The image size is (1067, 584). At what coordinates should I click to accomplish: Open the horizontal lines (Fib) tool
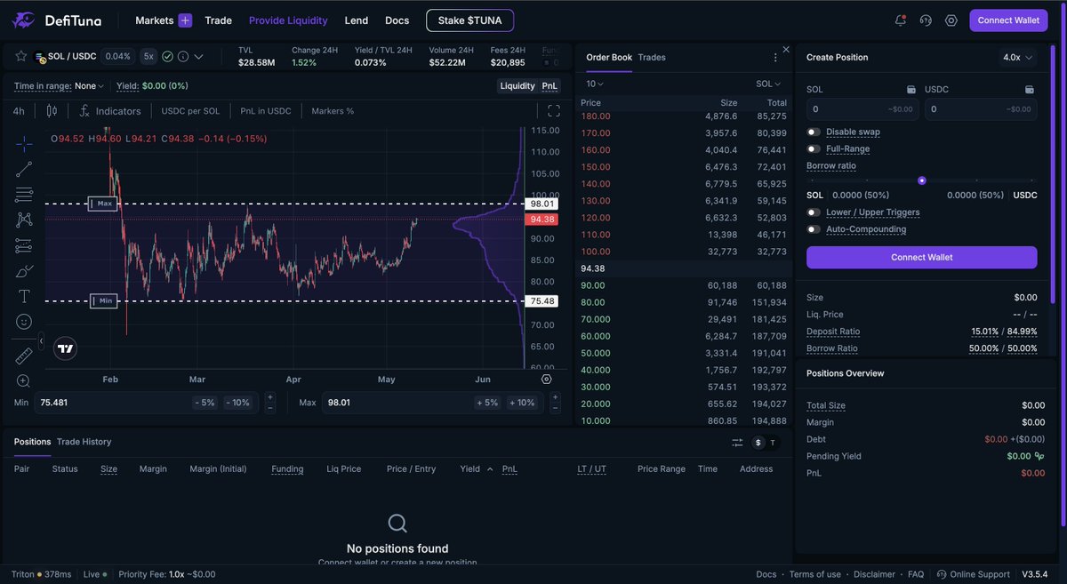coord(24,195)
